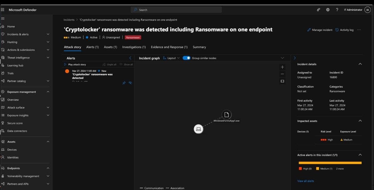Click the Medium (1) orange legend swatch
This screenshot has width=374, height=190.
click(x=317, y=168)
